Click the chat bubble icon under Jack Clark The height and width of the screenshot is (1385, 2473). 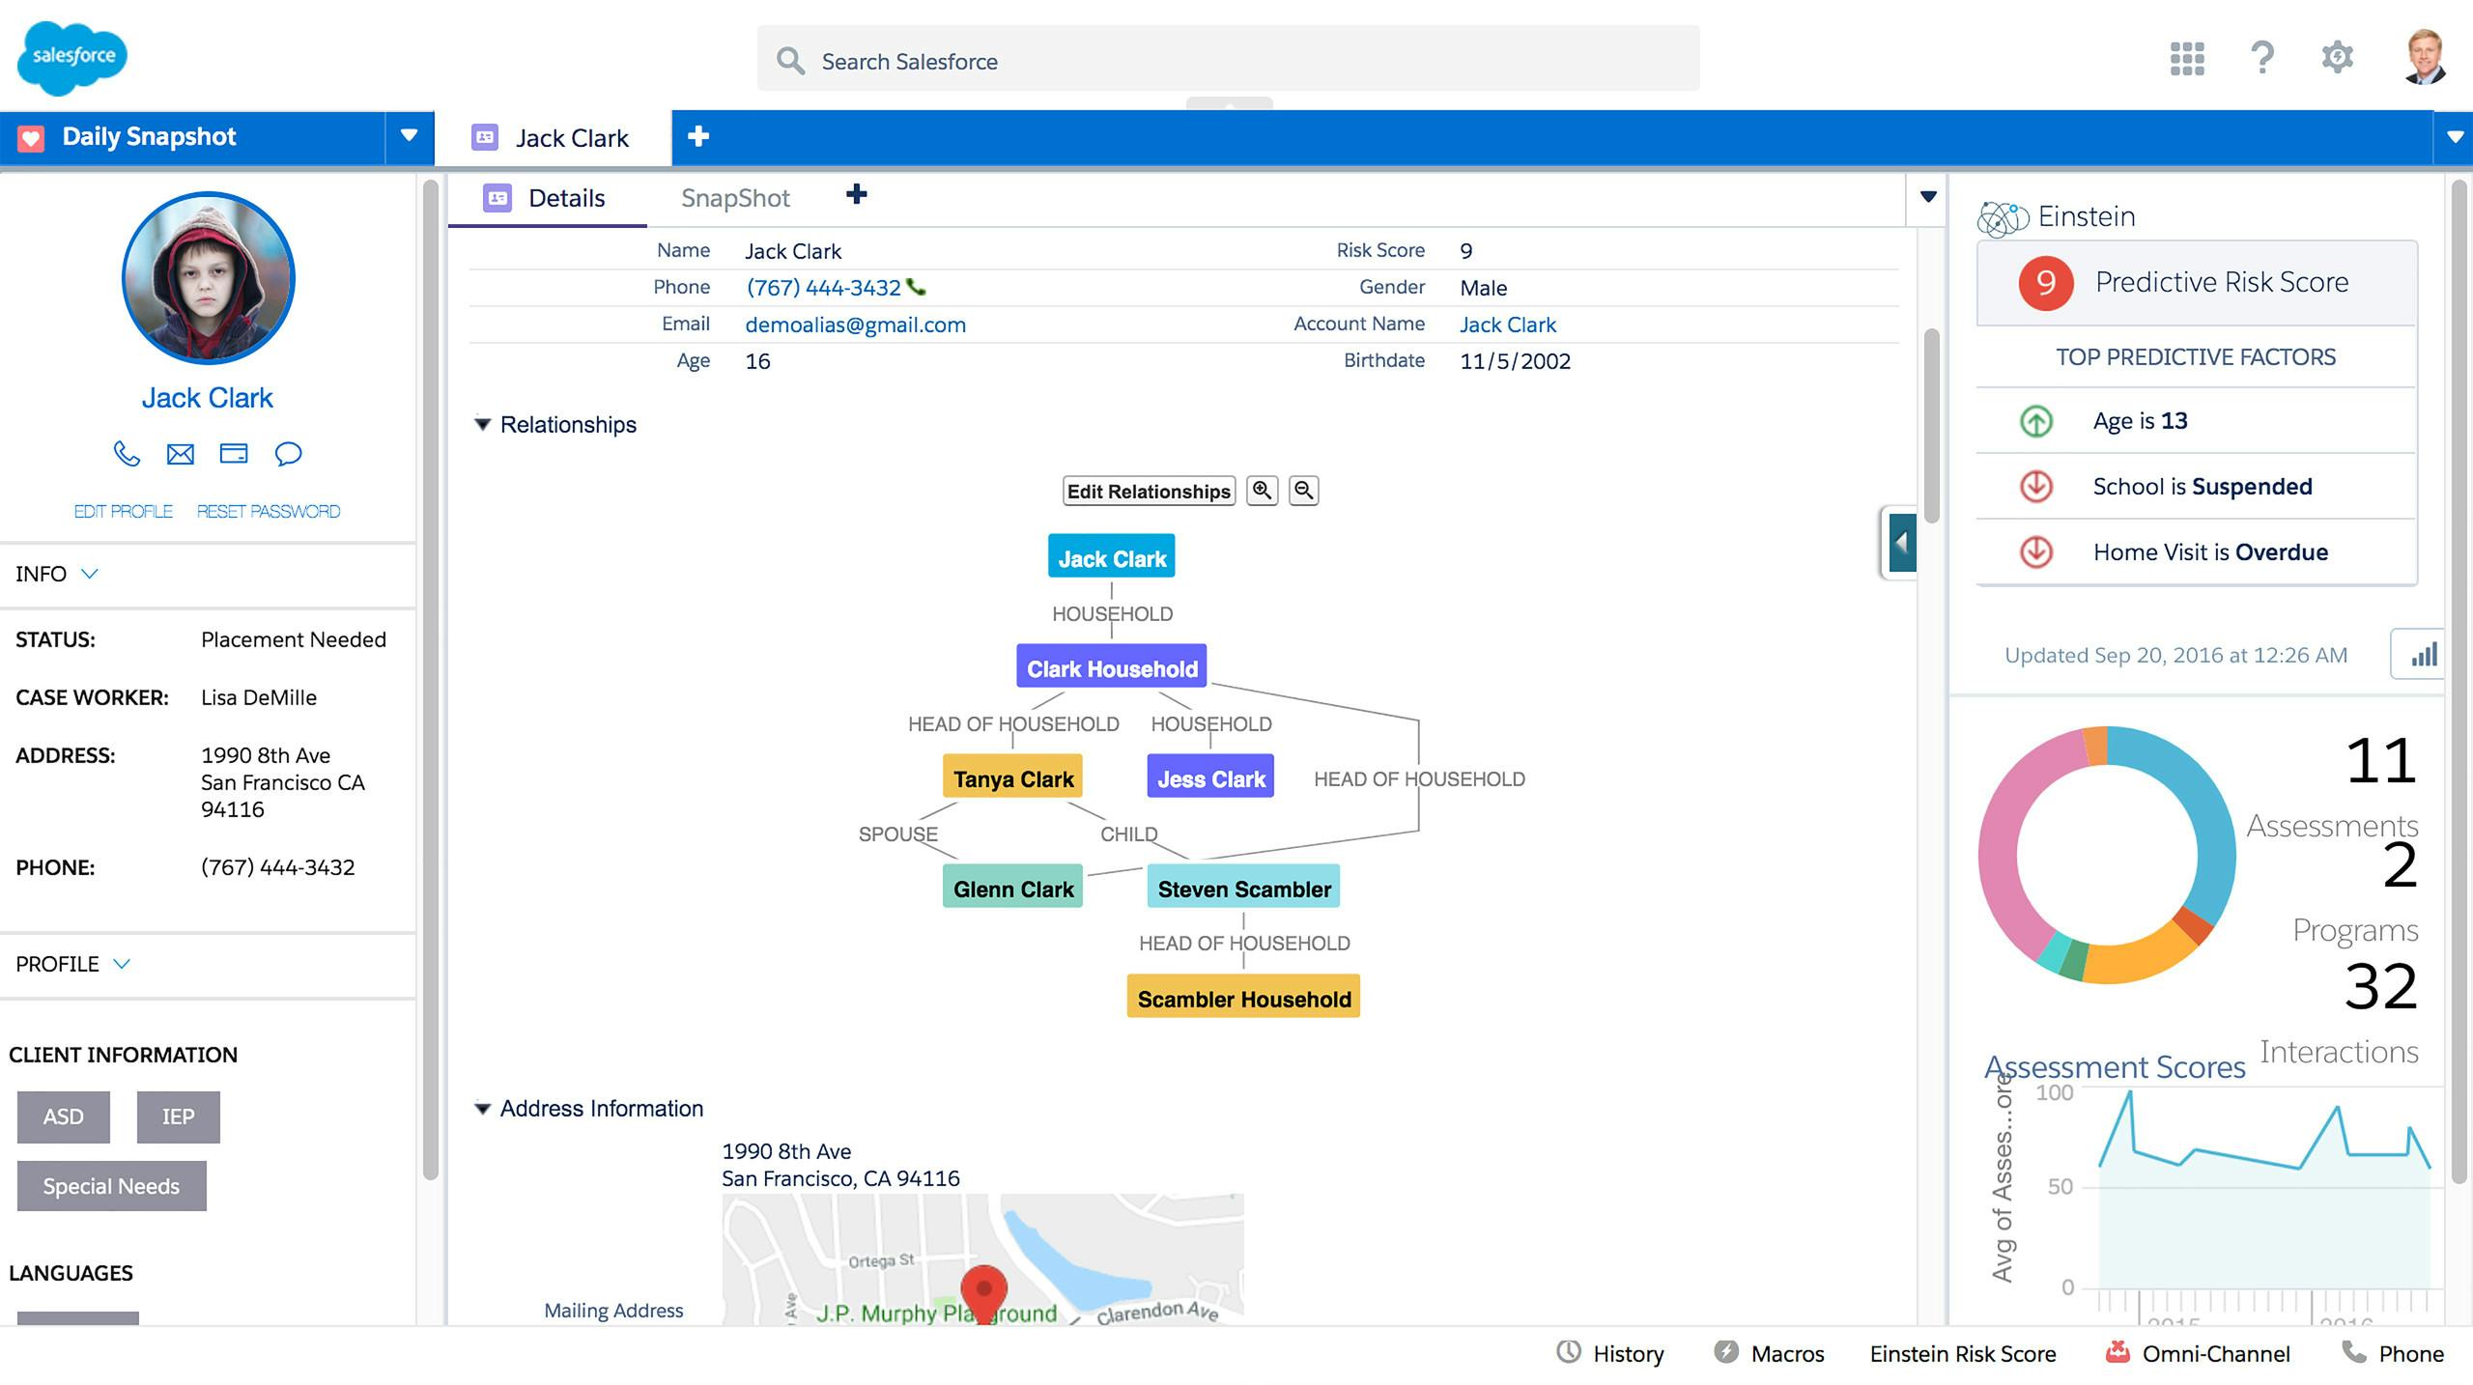click(288, 454)
